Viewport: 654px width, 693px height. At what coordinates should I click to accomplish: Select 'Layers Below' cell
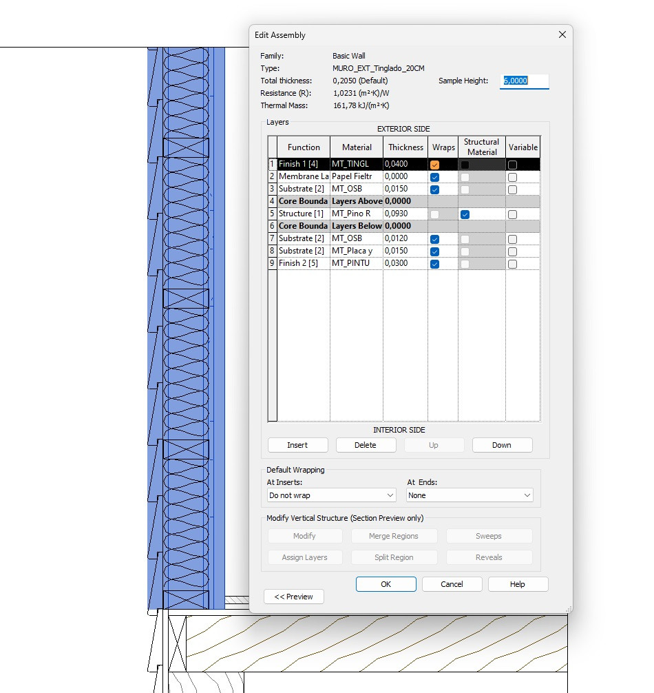(357, 226)
